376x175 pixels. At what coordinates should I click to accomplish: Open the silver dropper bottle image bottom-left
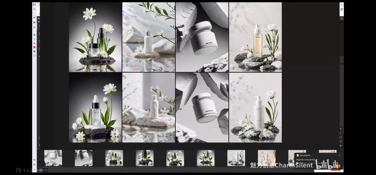95,107
